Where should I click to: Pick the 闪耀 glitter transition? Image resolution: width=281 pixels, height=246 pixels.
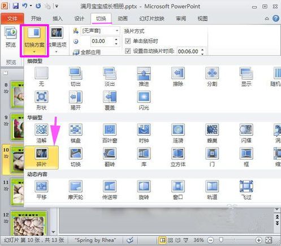tap(246, 133)
